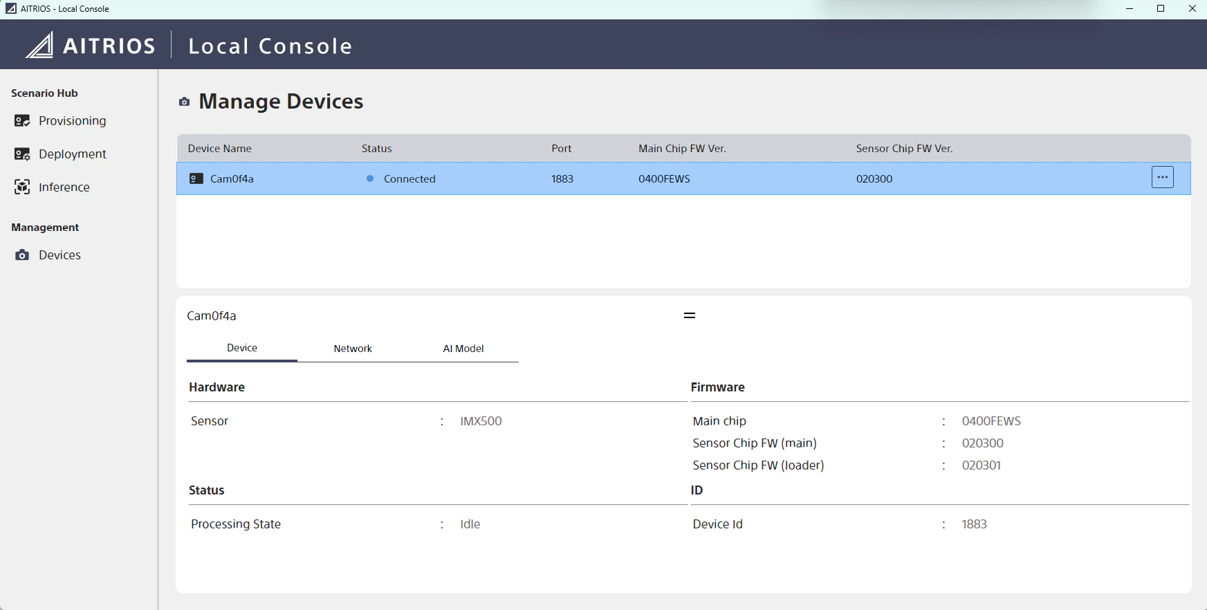Click the Cam0f4a title in details panel
1207x610 pixels.
click(x=212, y=316)
